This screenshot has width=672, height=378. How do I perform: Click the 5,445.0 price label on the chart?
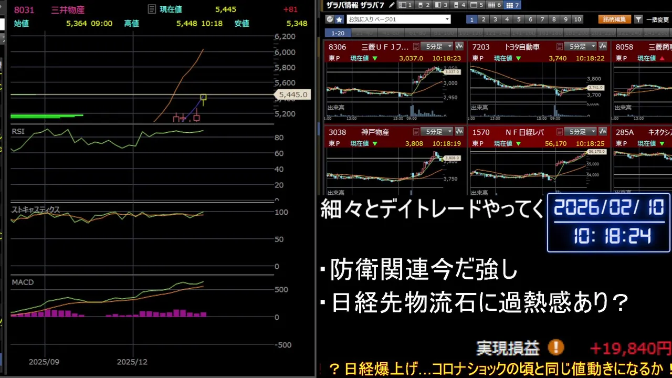tap(293, 95)
